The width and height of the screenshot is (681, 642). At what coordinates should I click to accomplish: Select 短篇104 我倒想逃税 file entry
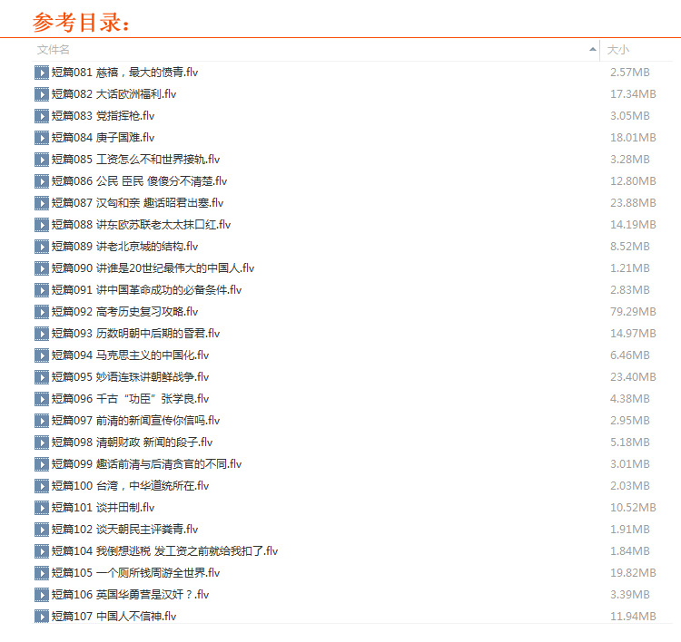(164, 551)
